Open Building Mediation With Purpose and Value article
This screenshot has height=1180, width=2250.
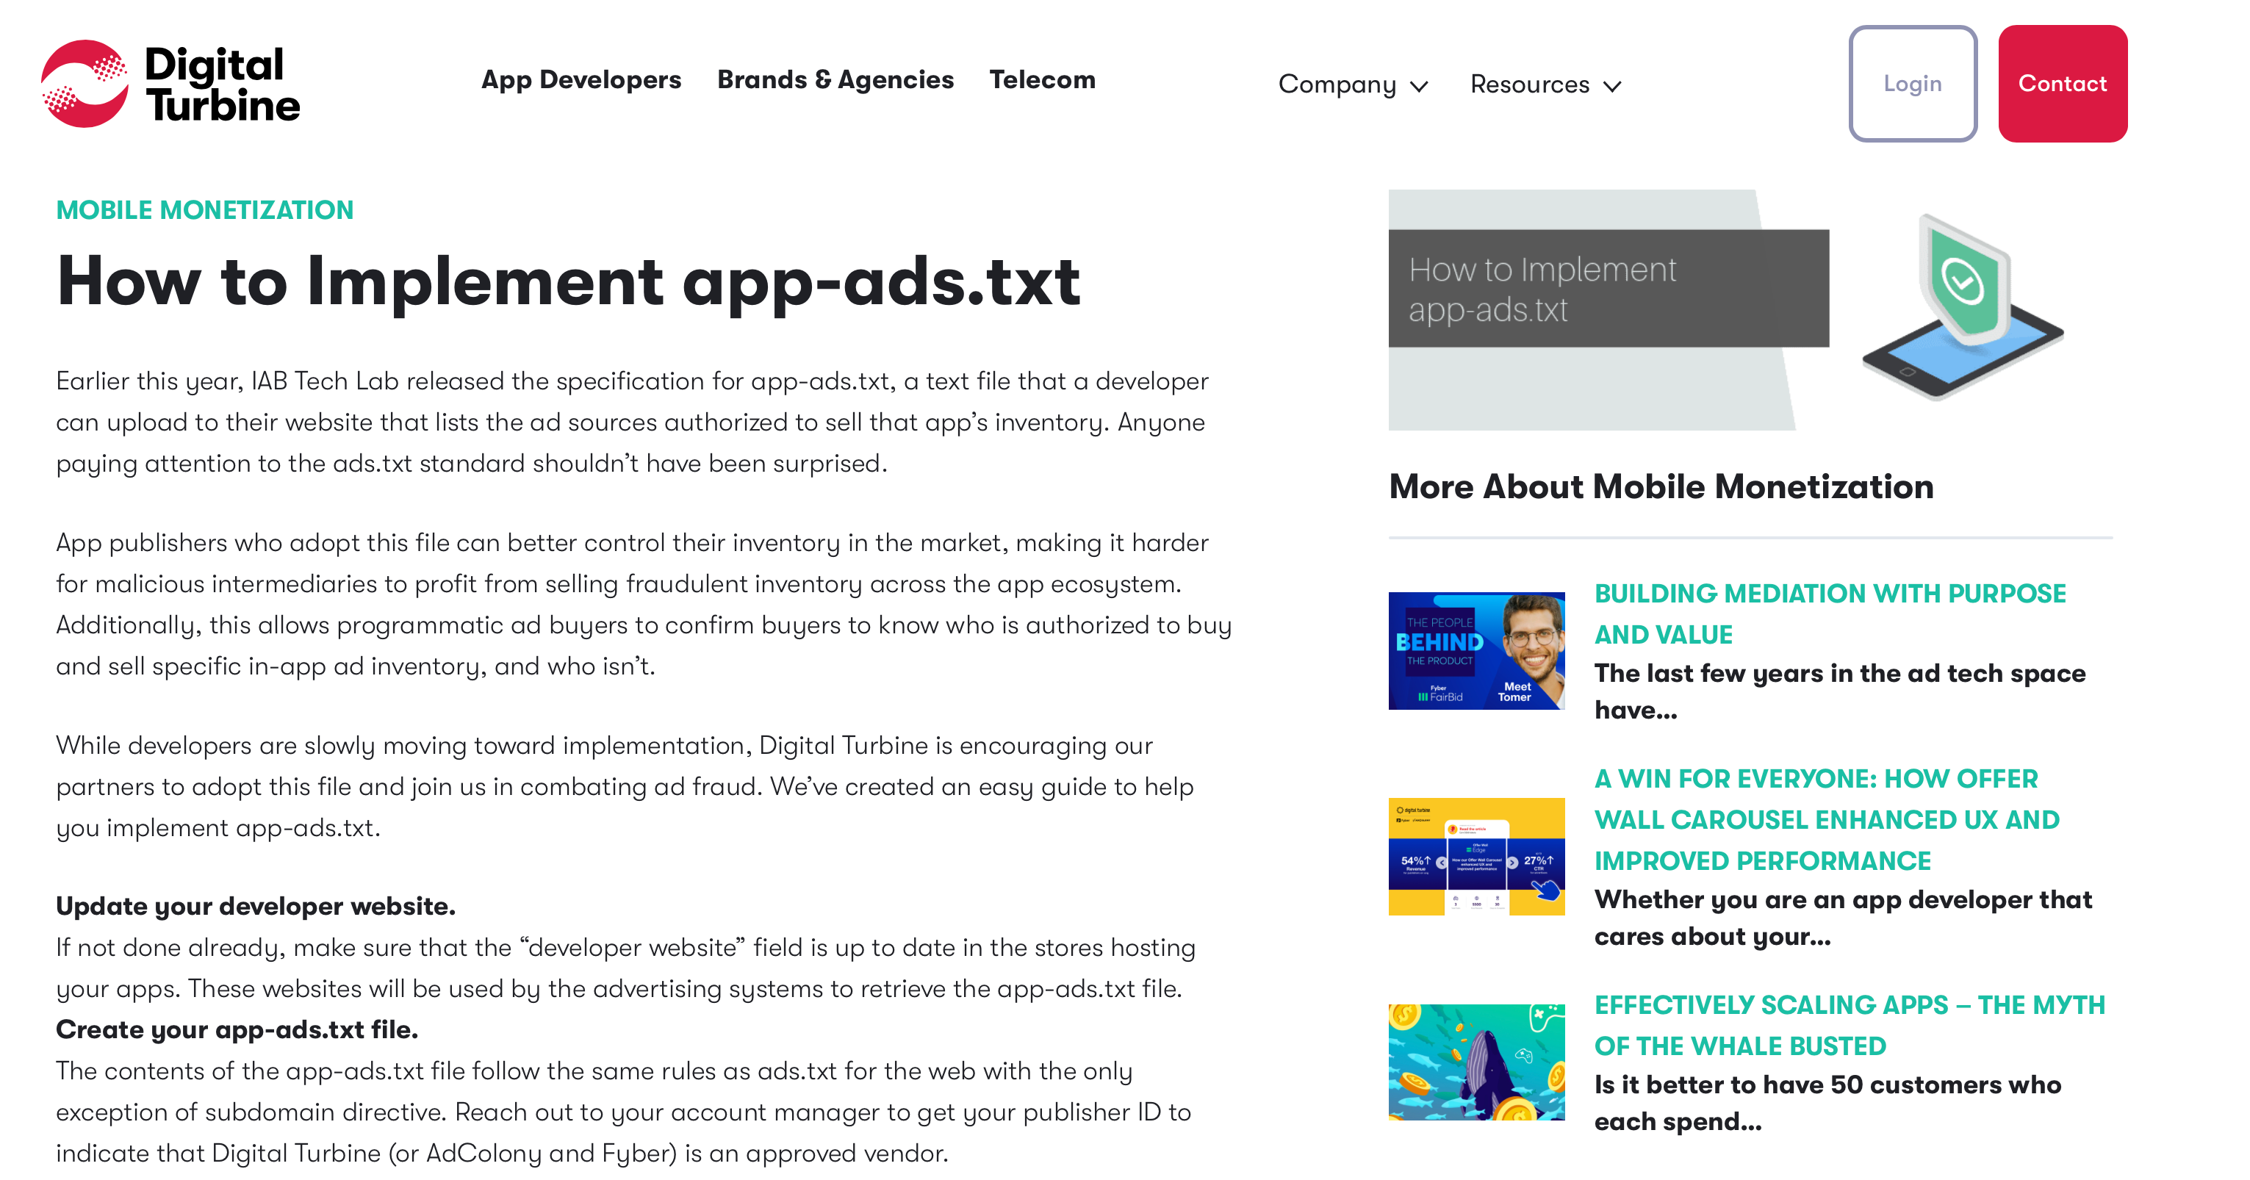click(1830, 614)
